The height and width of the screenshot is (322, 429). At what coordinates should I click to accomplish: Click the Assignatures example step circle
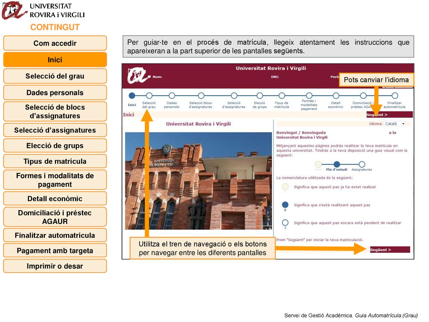click(x=362, y=164)
